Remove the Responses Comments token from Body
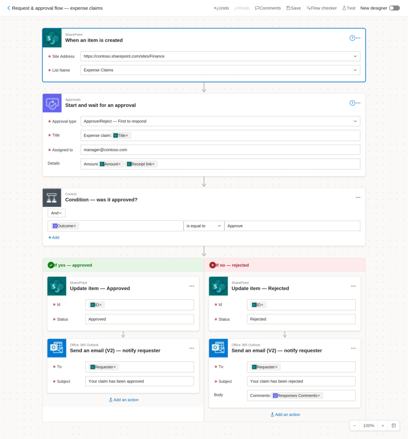Viewport: 408px width, 439px height. (x=318, y=396)
